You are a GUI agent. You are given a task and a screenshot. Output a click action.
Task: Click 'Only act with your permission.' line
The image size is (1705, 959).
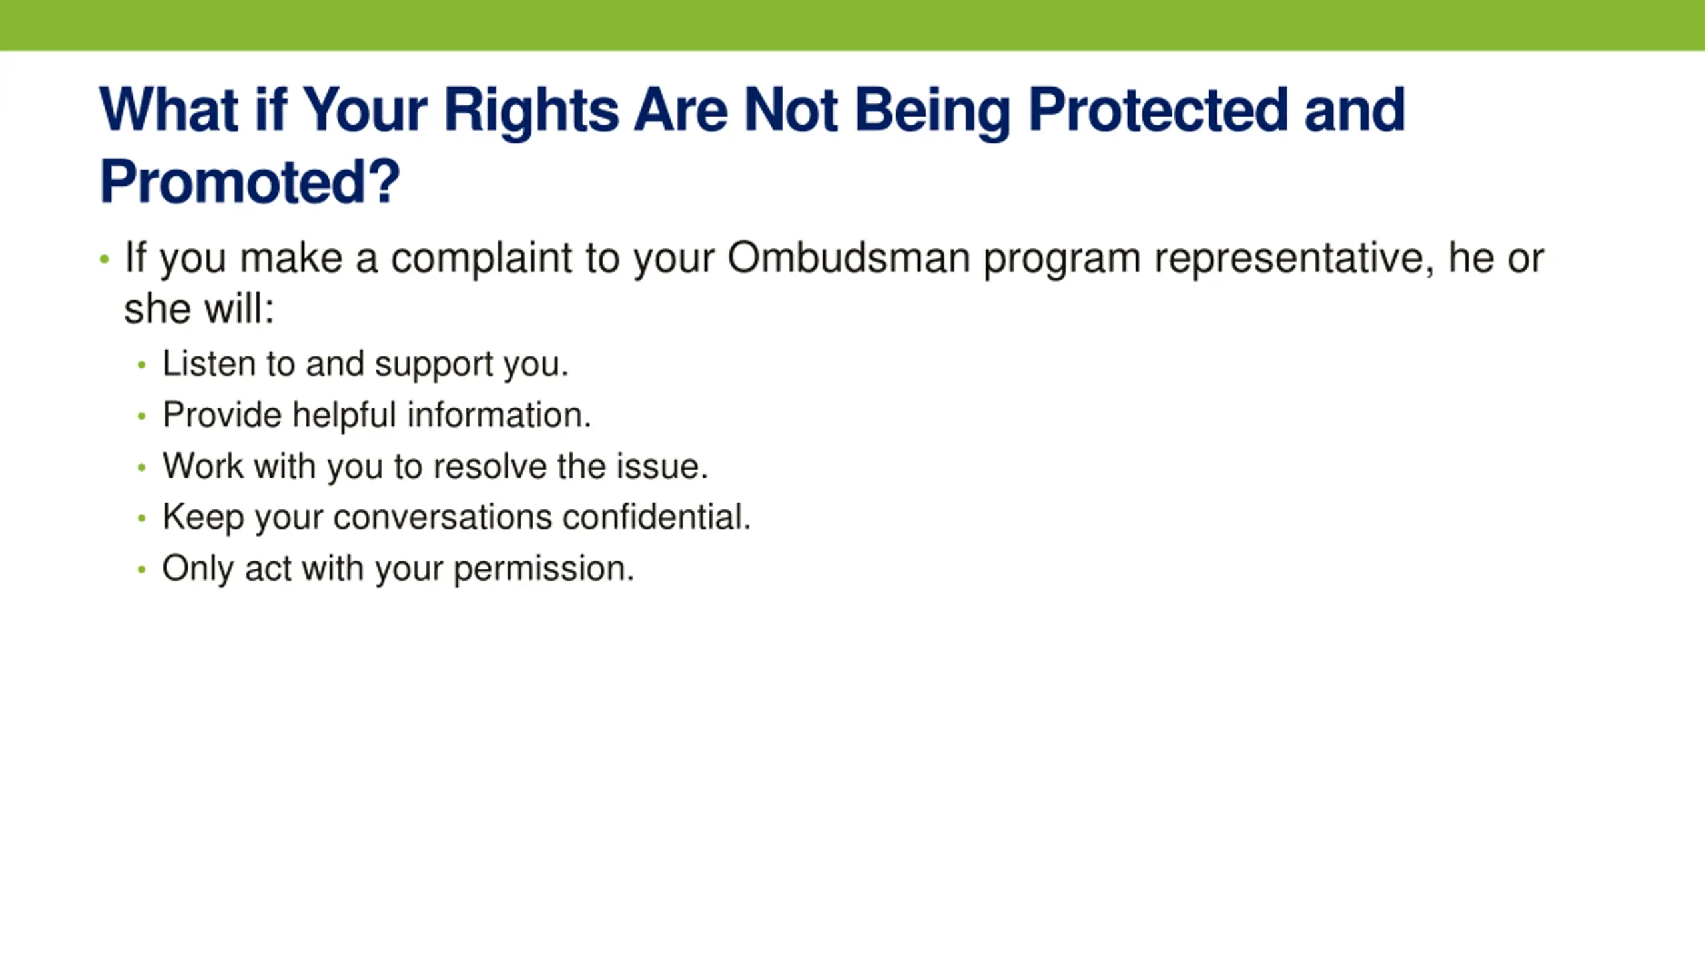point(398,569)
